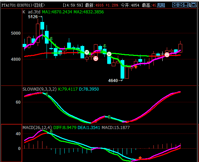This screenshot has width=199, height=162.
Task: Click the PTA1701 contract title
Action: 9,5
